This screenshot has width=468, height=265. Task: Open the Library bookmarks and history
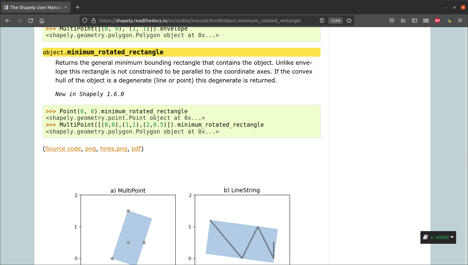[x=403, y=21]
